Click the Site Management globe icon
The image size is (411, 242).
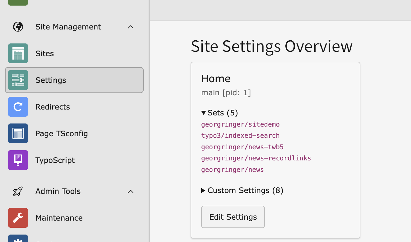pos(18,27)
